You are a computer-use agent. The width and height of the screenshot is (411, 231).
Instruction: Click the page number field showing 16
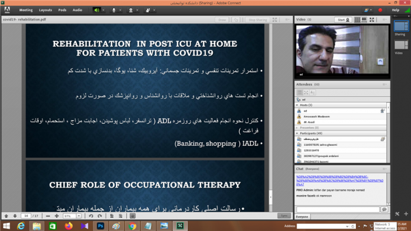pyautogui.click(x=26, y=216)
